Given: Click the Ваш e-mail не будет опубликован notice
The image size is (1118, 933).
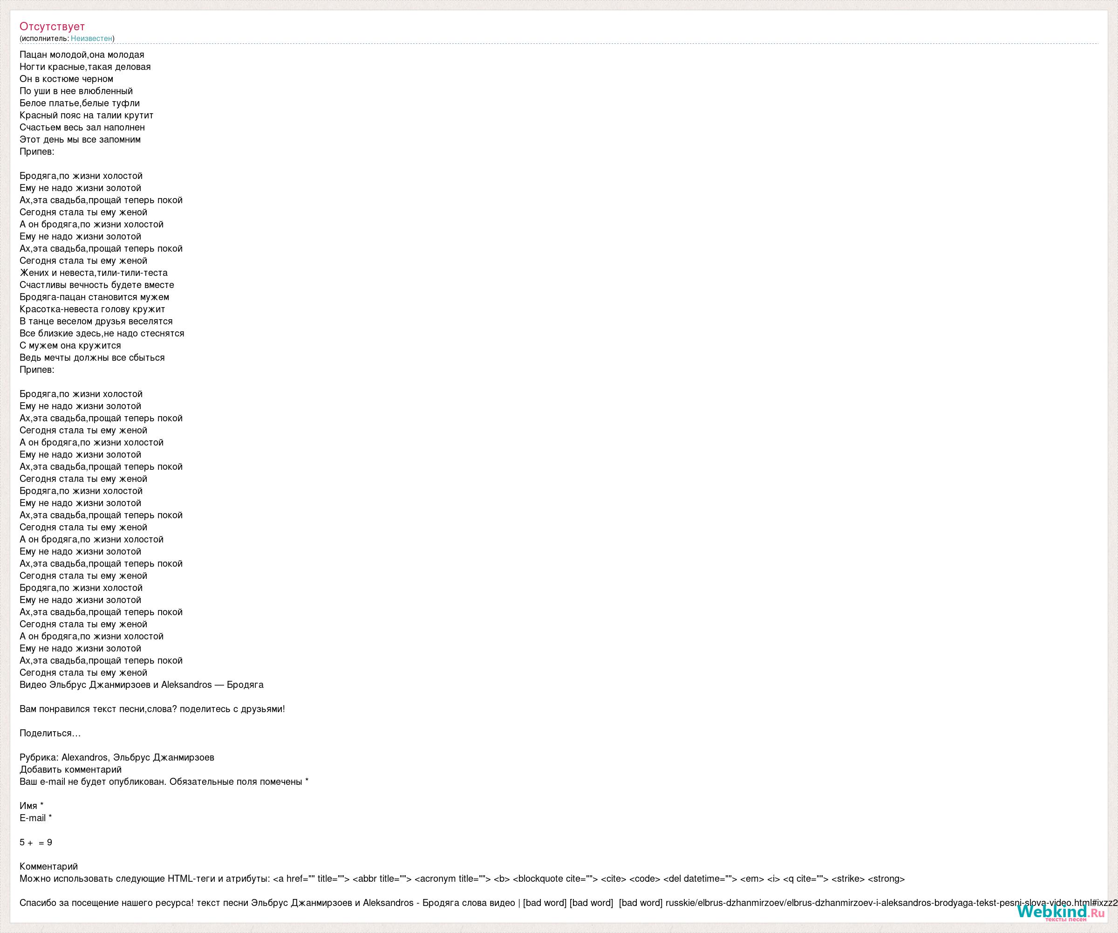Looking at the screenshot, I should pyautogui.click(x=164, y=782).
